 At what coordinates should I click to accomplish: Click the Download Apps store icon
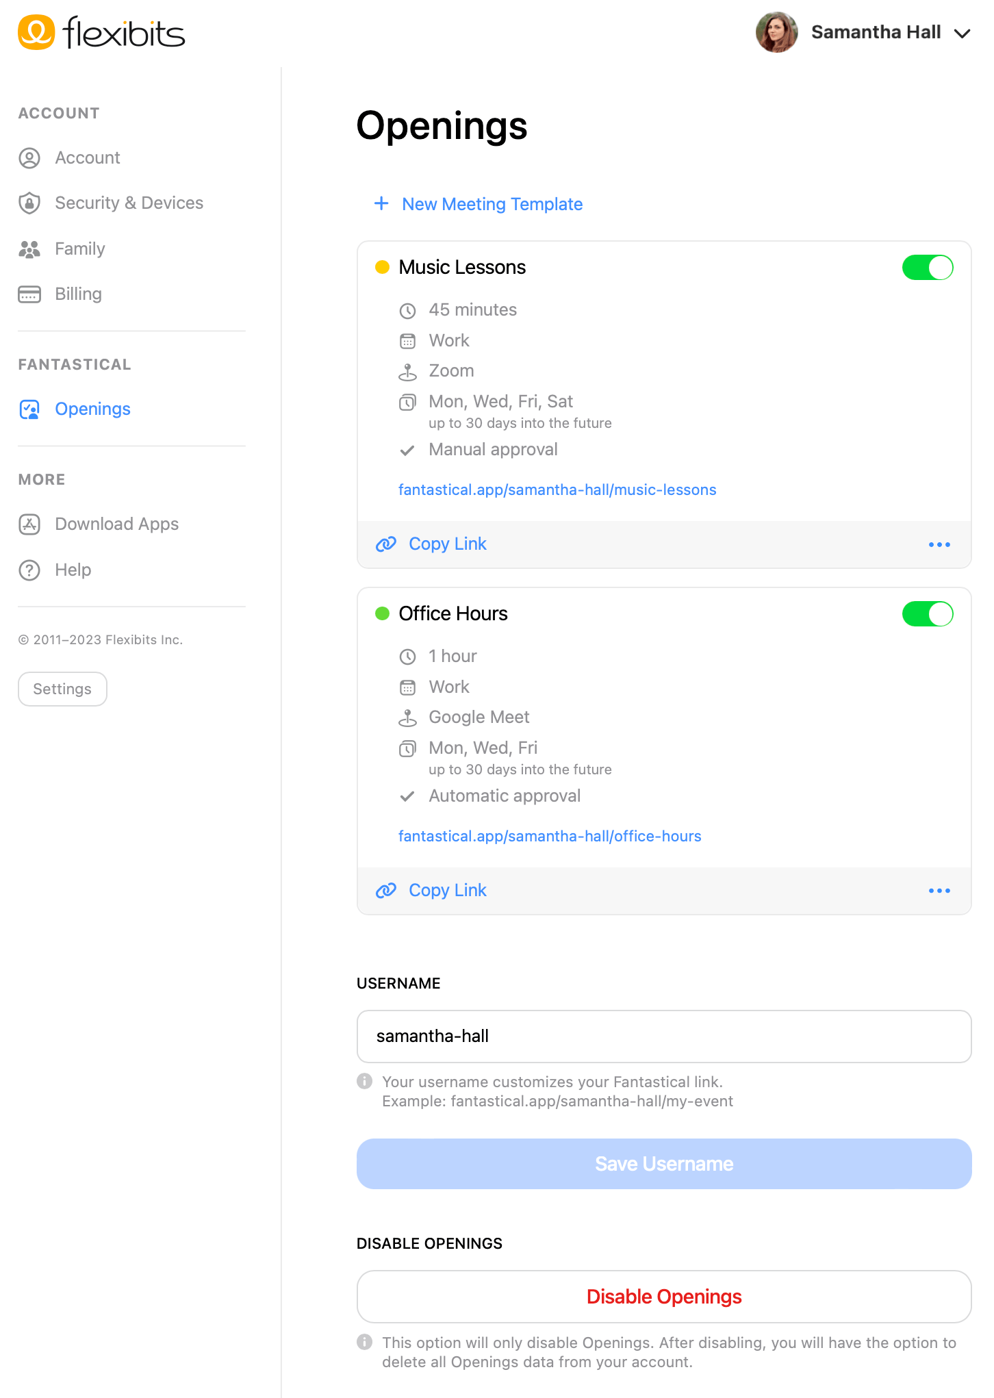click(x=29, y=524)
